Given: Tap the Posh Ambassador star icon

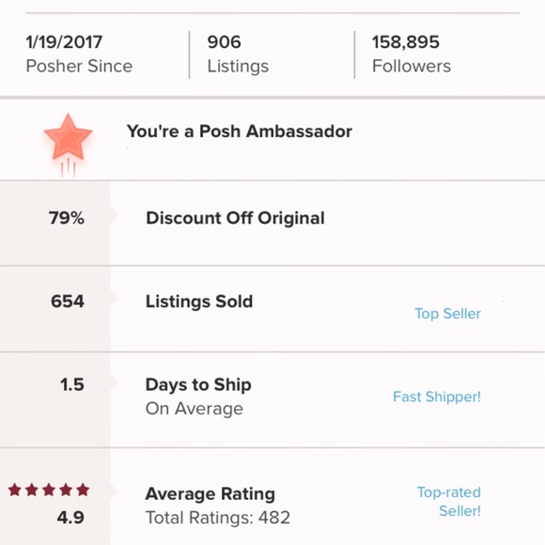Looking at the screenshot, I should point(68,145).
